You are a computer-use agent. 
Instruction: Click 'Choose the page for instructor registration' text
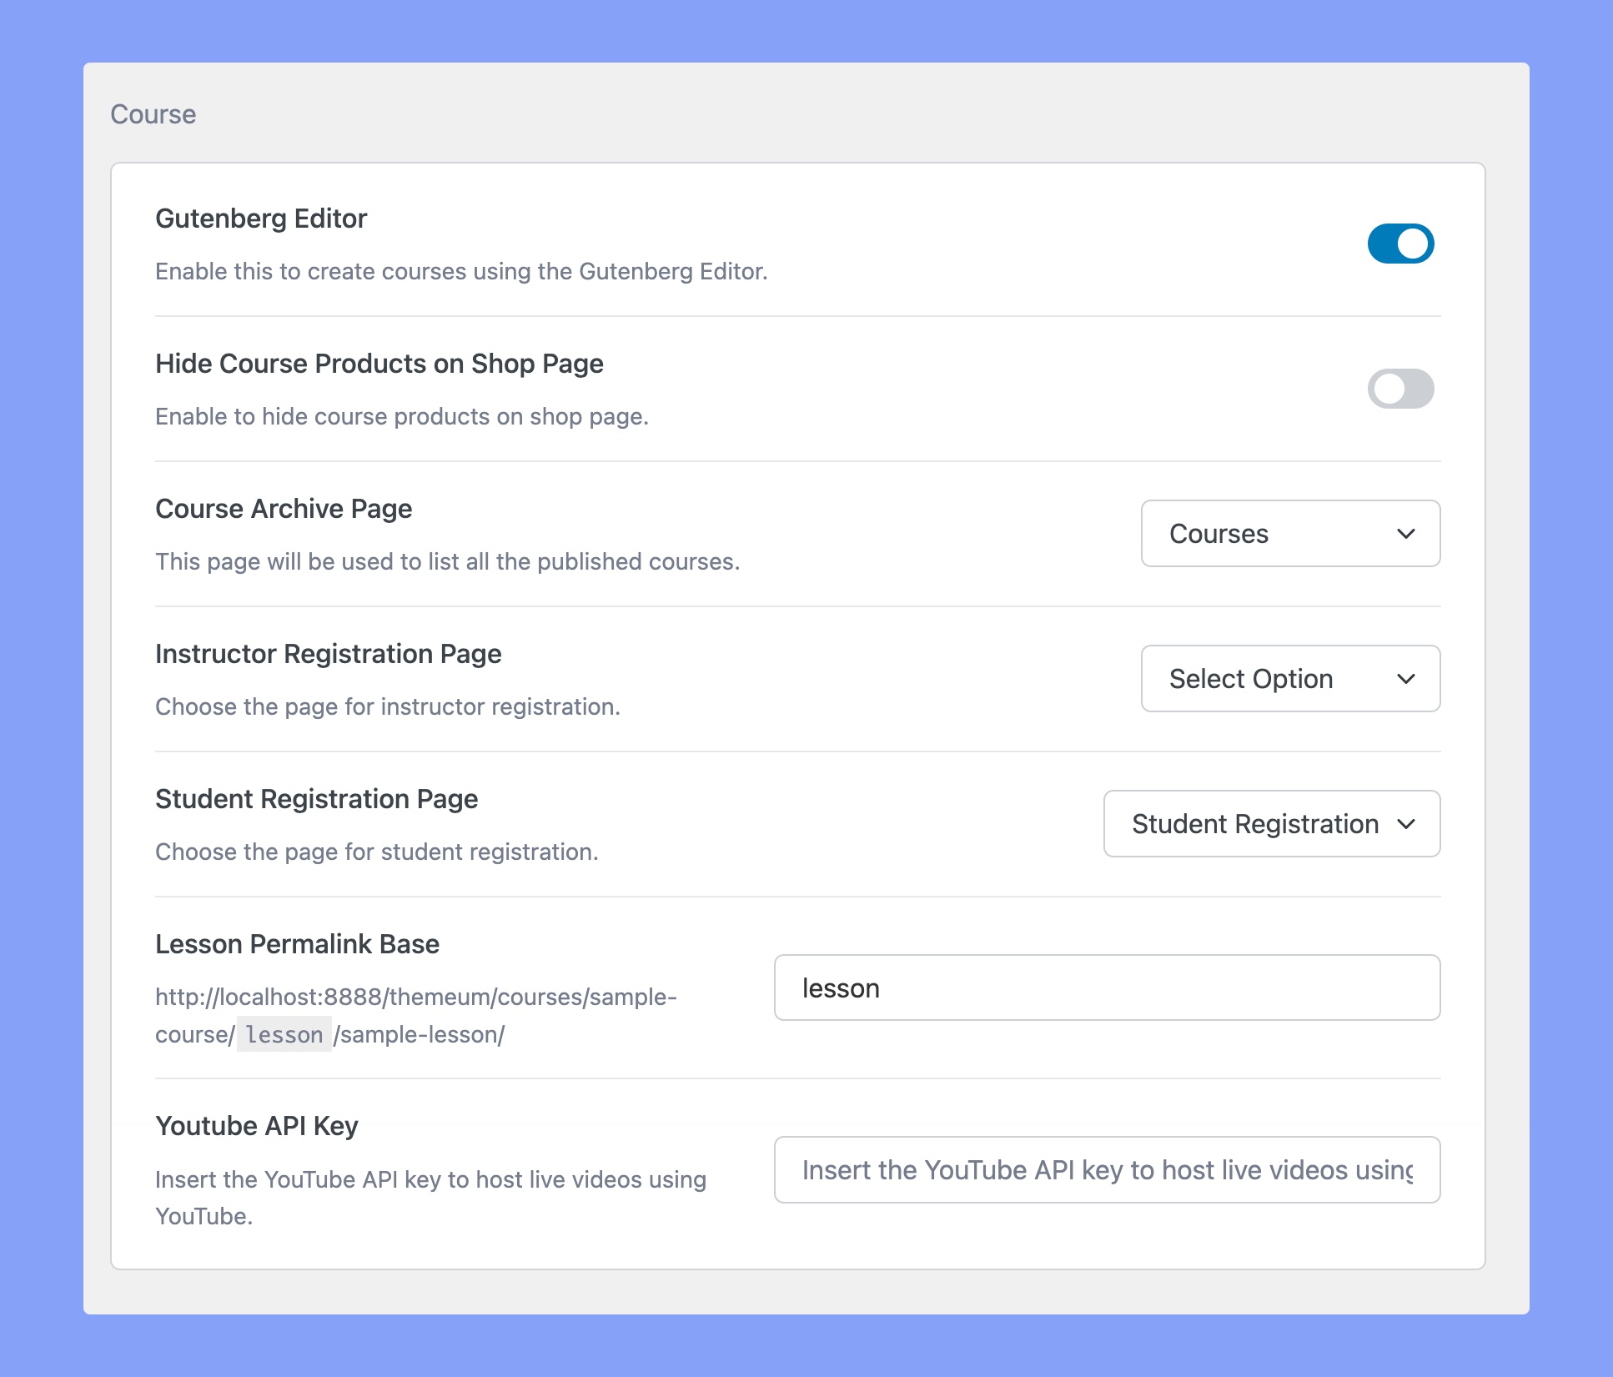(388, 707)
